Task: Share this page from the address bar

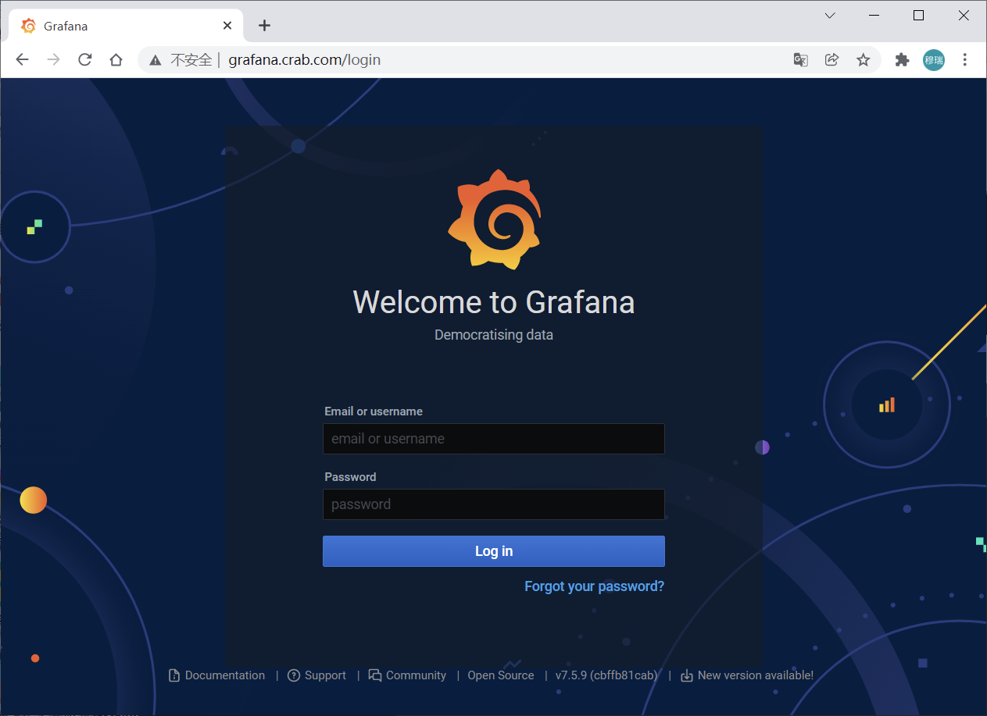Action: (x=832, y=60)
